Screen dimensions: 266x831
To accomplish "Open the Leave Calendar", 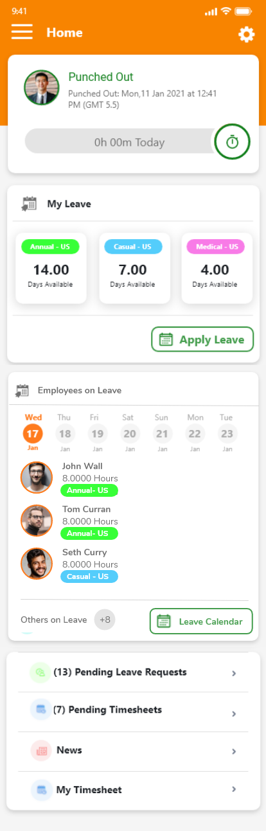I will click(x=201, y=621).
